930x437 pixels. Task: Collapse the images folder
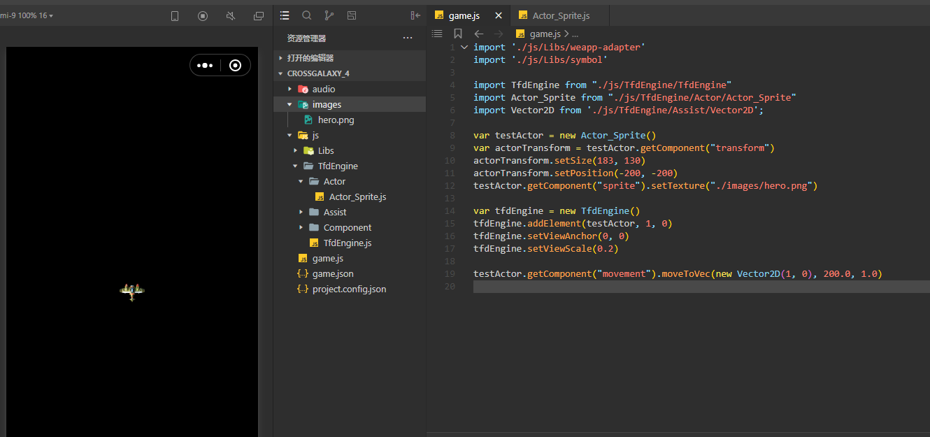click(x=350, y=104)
